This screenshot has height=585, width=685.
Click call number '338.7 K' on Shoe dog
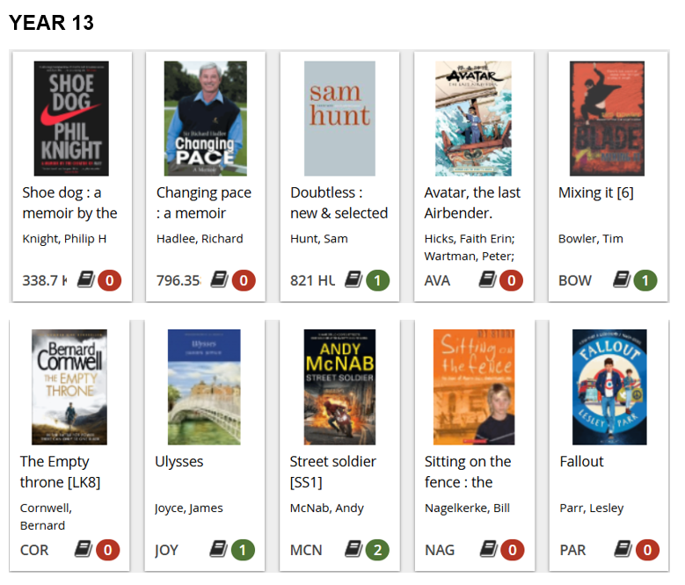tap(45, 280)
